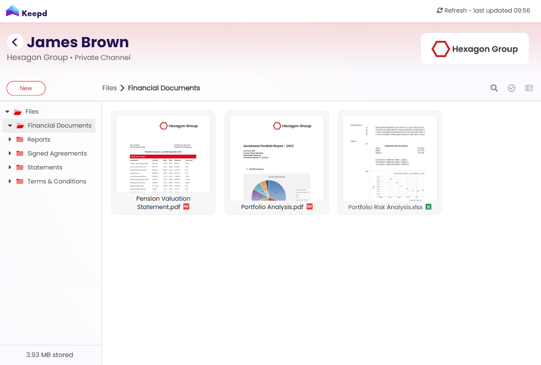541x365 pixels.
Task: Click the Hexagon Group • Private Channel subtitle
Action: tap(69, 58)
